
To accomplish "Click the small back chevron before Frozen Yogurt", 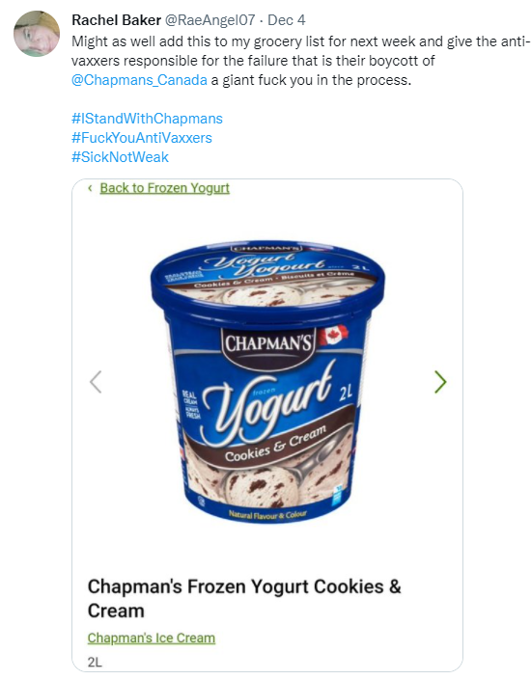I will click(x=90, y=188).
